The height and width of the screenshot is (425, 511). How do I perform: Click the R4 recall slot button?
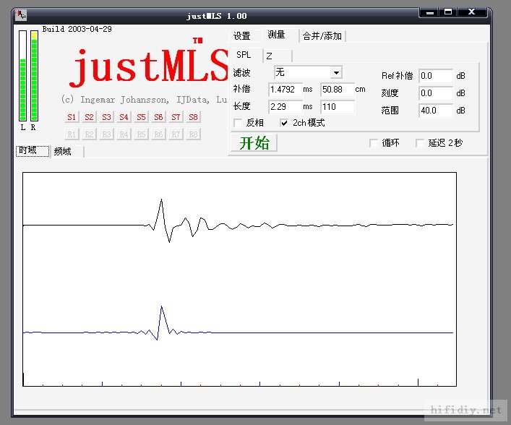point(124,134)
